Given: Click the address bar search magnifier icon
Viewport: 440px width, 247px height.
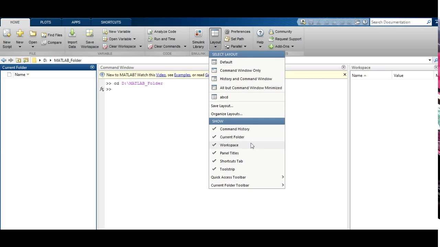Looking at the screenshot, I should tap(436, 60).
